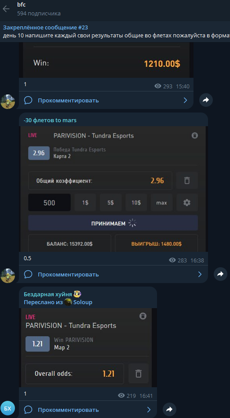The height and width of the screenshot is (418, 230).
Task: Forward the 16:38 post using share icon
Action: tap(220, 274)
